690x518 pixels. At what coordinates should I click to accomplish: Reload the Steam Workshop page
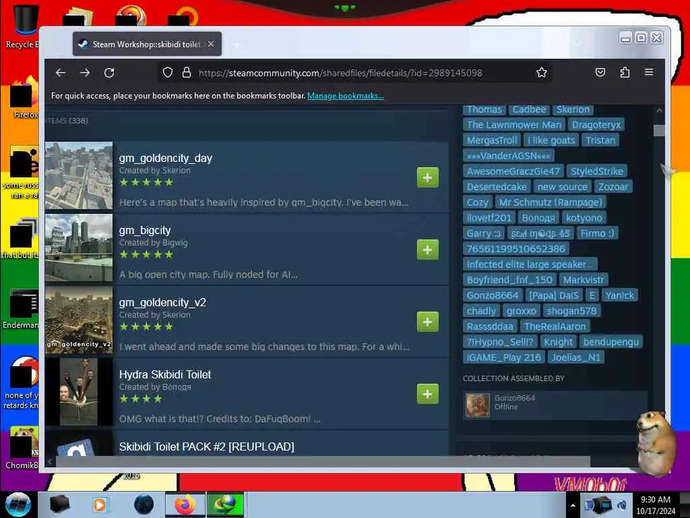click(109, 73)
